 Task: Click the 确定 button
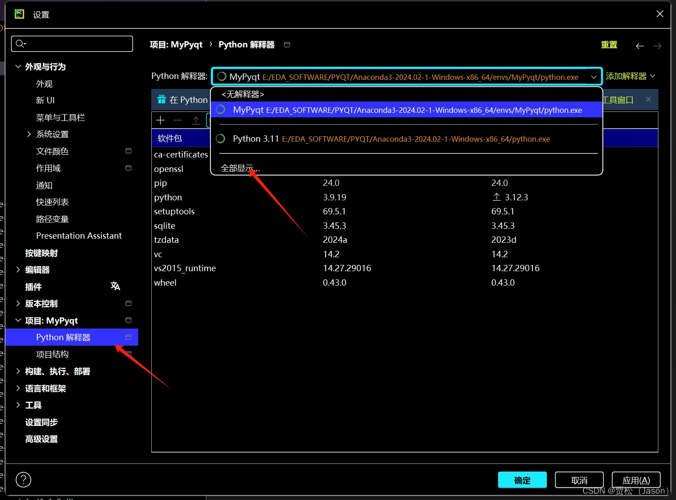pos(522,480)
